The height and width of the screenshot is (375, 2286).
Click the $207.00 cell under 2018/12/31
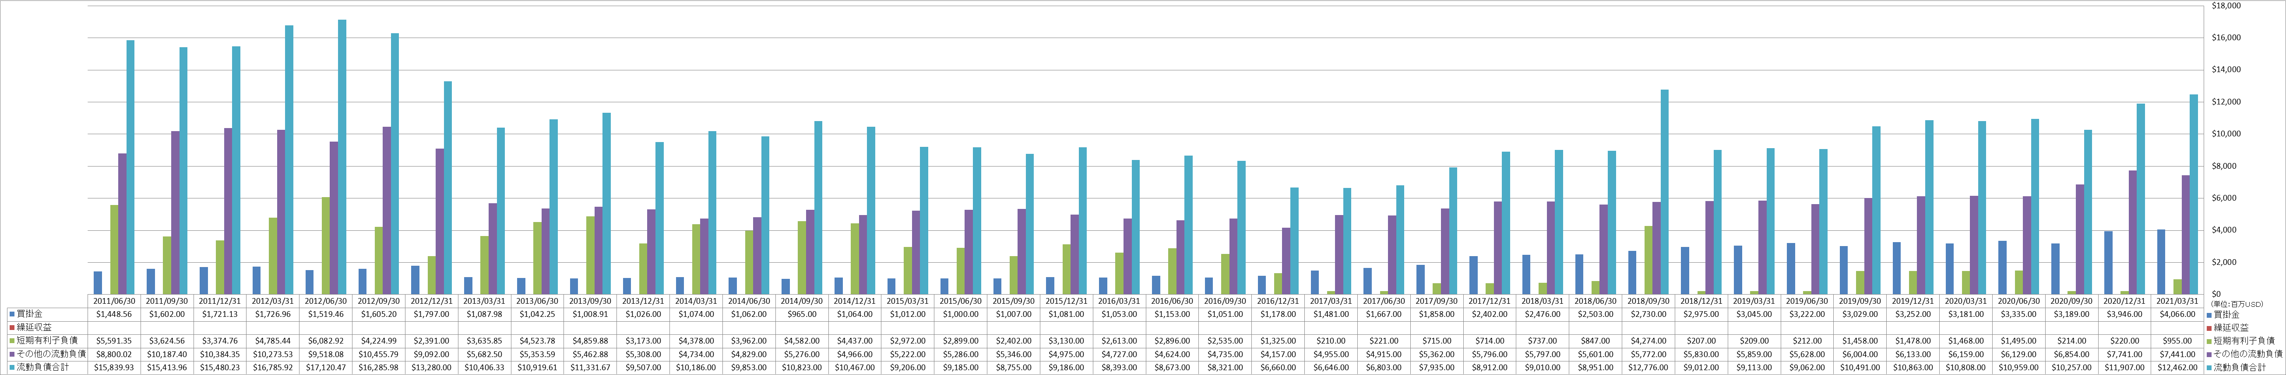tap(1702, 340)
